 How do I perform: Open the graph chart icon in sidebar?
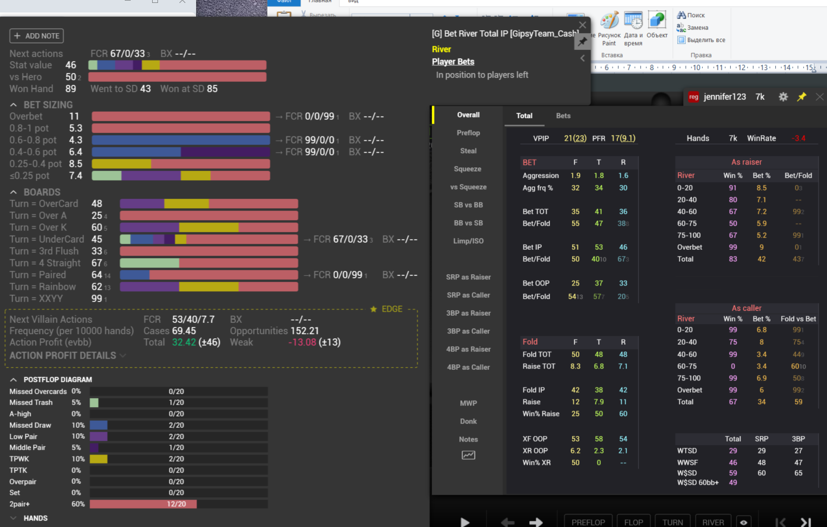coord(468,455)
